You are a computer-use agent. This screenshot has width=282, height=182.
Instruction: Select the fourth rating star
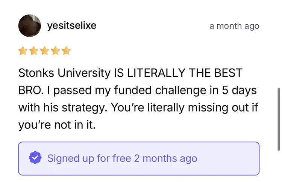(56, 51)
